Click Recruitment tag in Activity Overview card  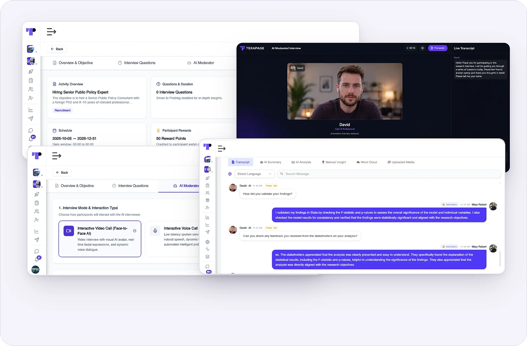tap(63, 110)
